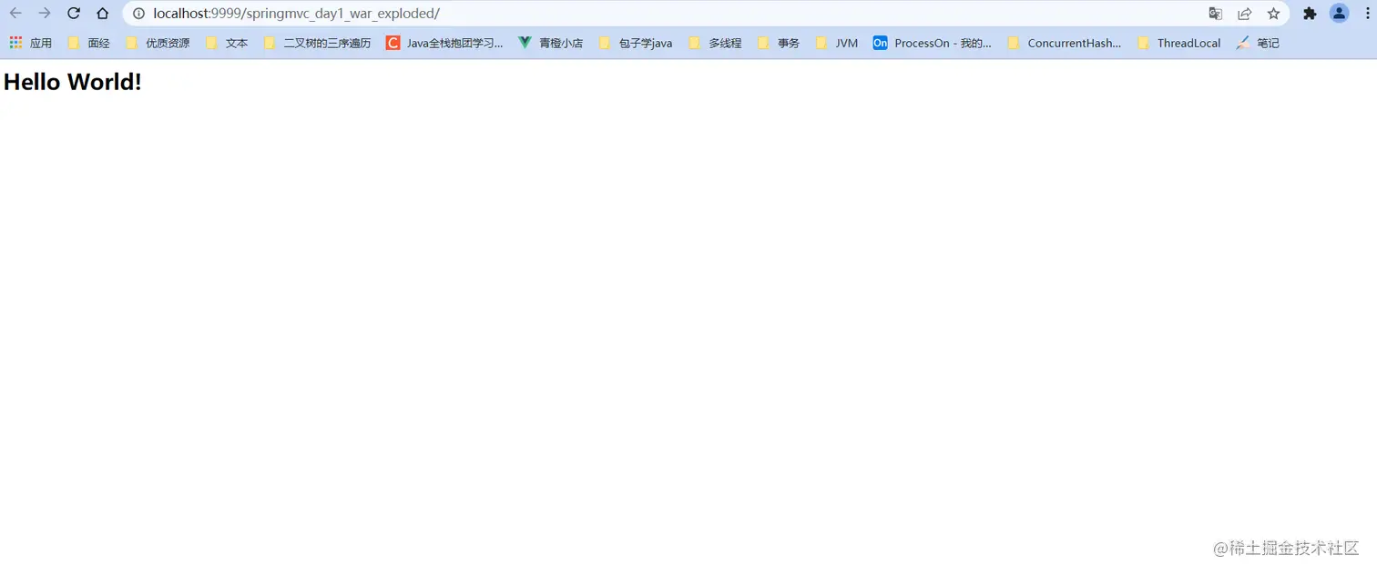Go to the home page icon

tap(103, 14)
